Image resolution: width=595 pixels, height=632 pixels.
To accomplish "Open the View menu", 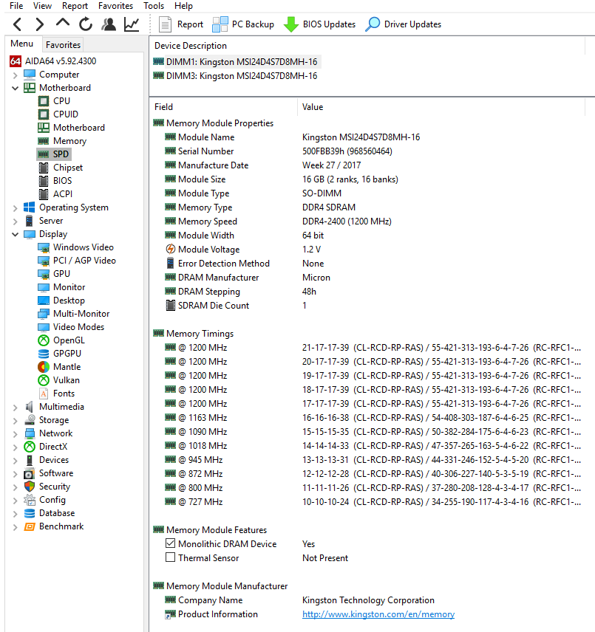I will coord(42,6).
